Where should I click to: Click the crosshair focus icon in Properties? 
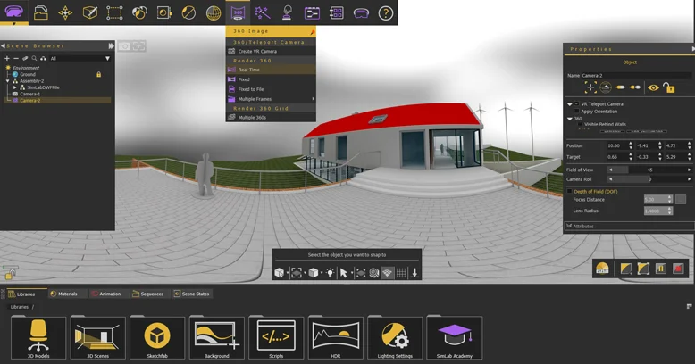[x=590, y=87]
